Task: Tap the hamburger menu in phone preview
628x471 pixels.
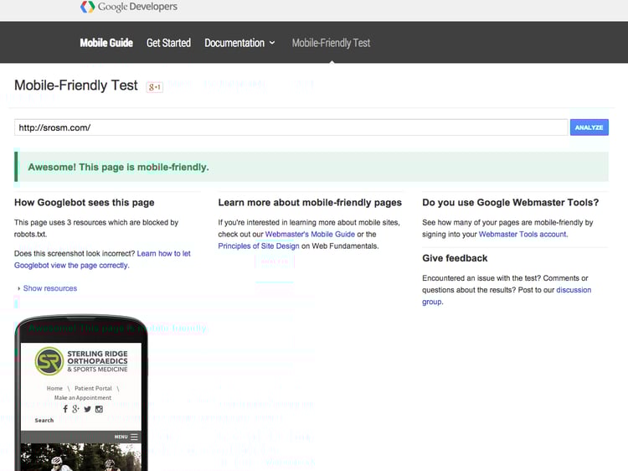Action: pos(134,437)
